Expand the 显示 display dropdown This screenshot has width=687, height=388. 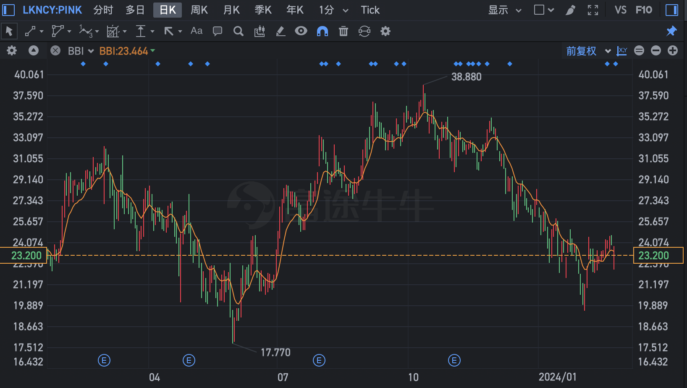tap(505, 10)
